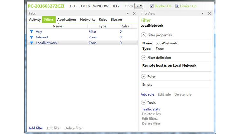Switch to the Applications tab
The height and width of the screenshot is (134, 236).
[x=67, y=20]
